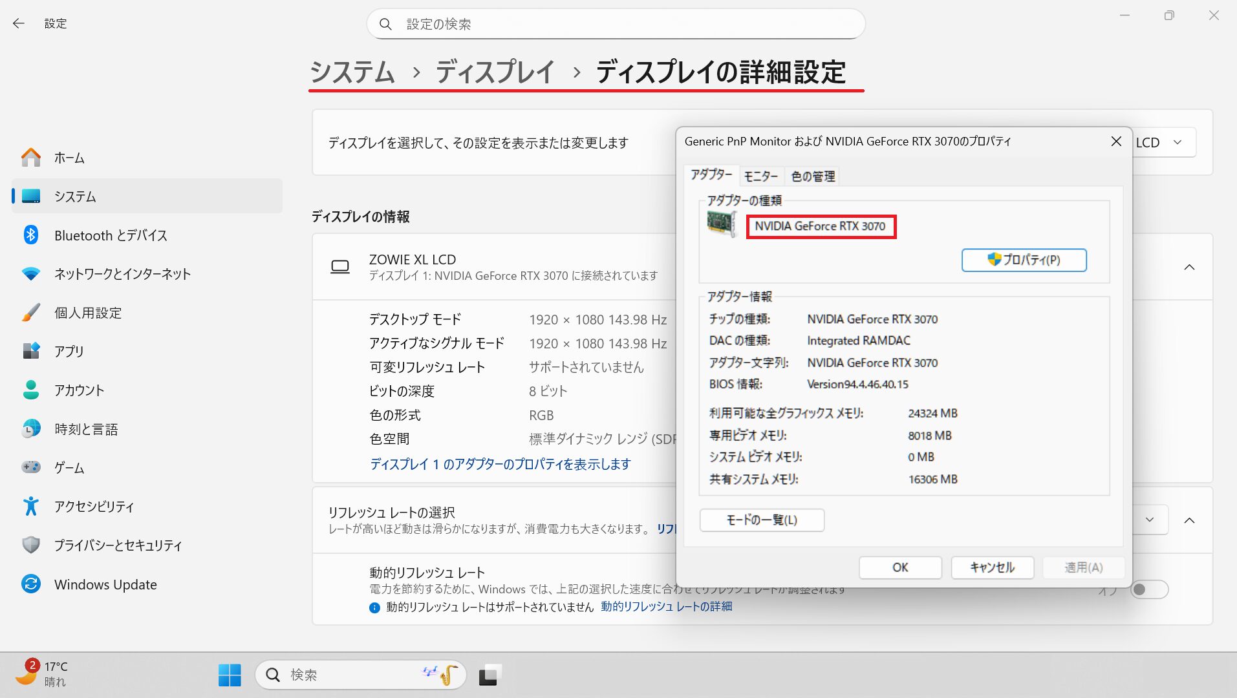Click the settings search field

pyautogui.click(x=616, y=25)
